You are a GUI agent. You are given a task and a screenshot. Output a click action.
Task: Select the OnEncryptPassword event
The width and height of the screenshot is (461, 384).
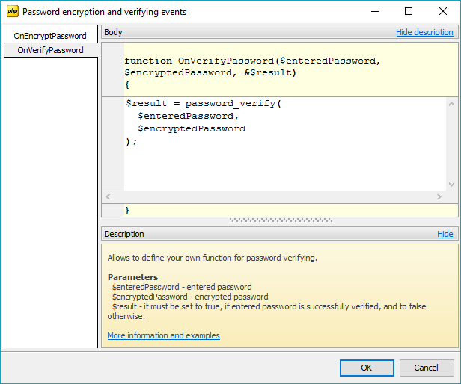(50, 36)
